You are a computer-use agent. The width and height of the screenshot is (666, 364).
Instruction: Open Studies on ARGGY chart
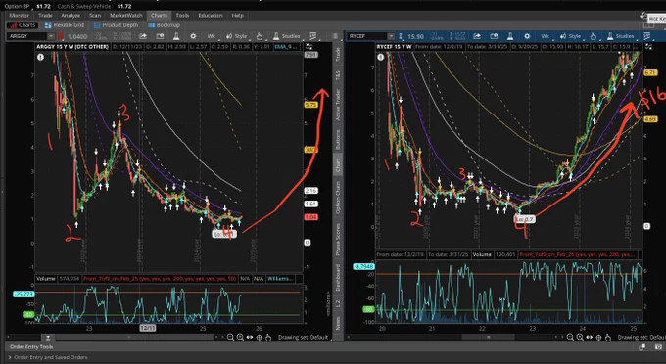tap(287, 36)
